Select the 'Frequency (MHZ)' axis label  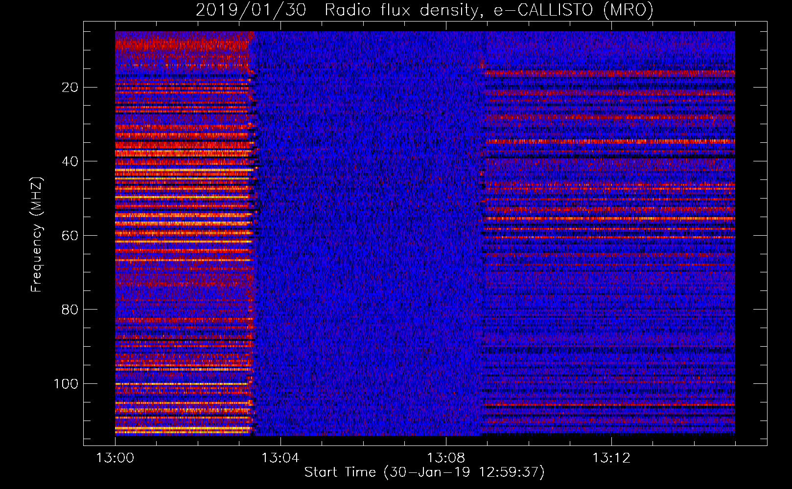37,234
